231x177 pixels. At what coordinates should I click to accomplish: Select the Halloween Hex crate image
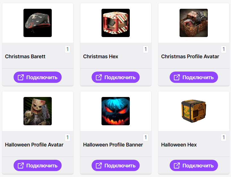click(194, 111)
